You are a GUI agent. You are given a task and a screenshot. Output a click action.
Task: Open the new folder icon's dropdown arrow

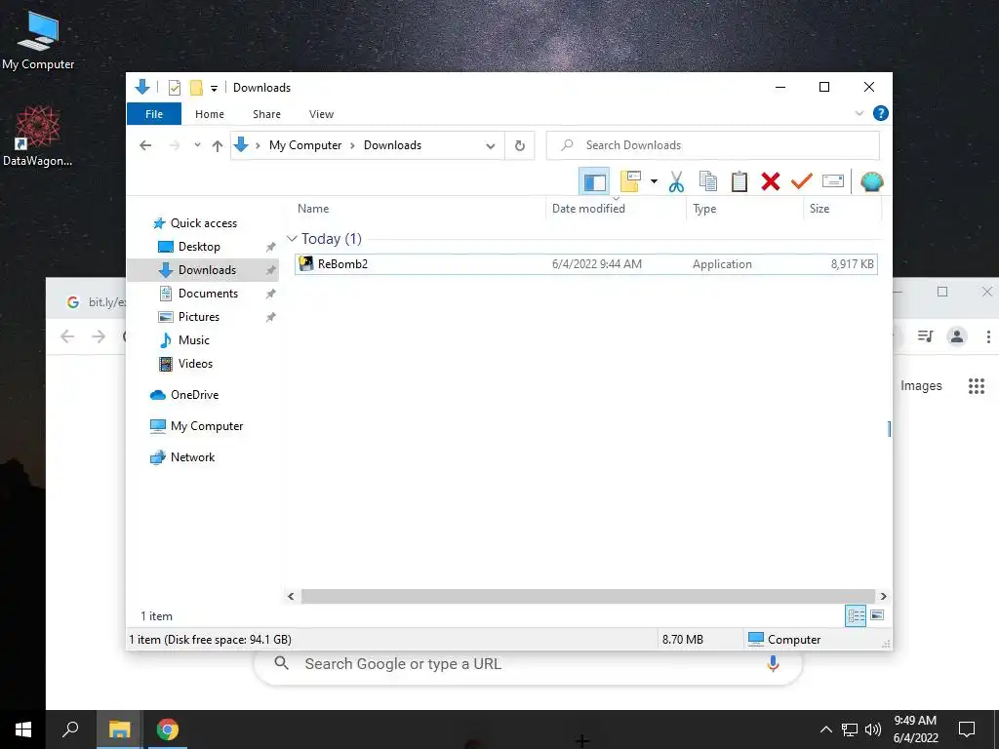[654, 181]
